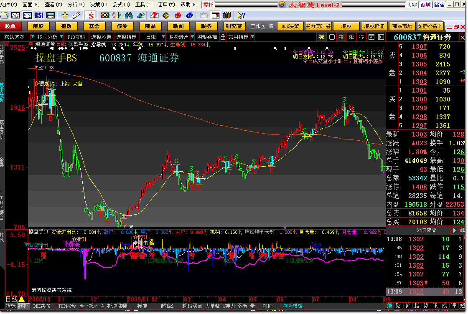Screen dimensions: 468x314
Task: Open F10资料 tab
Action: [x=76, y=37]
